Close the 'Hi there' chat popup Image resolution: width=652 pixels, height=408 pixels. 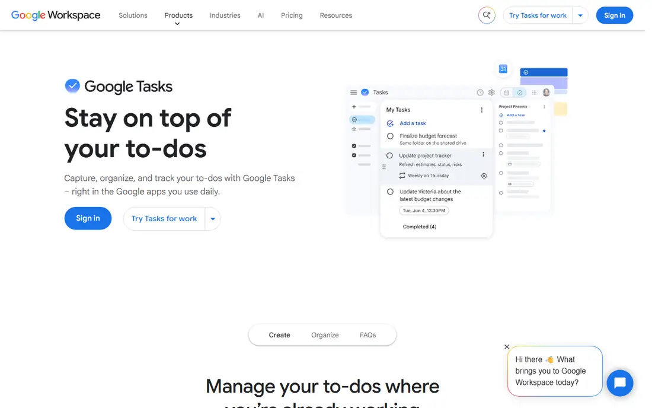[x=506, y=346]
